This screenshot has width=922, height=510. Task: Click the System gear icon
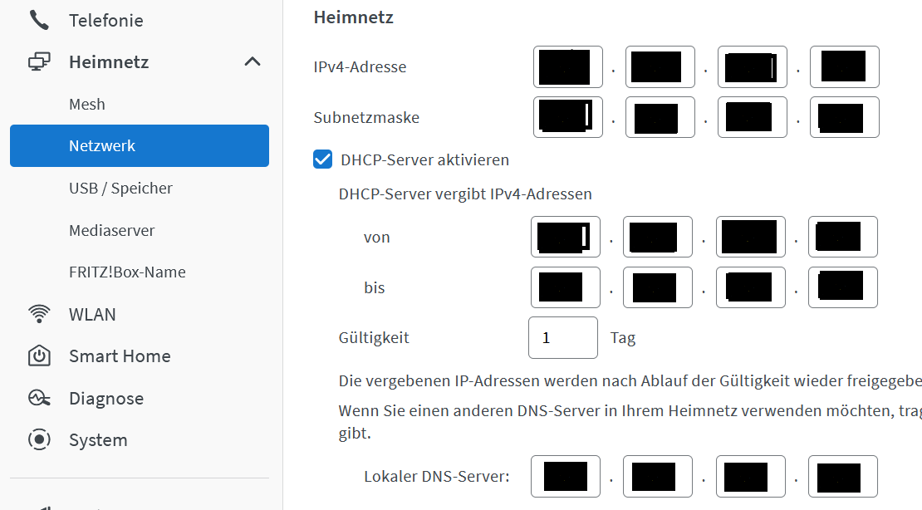(x=39, y=440)
